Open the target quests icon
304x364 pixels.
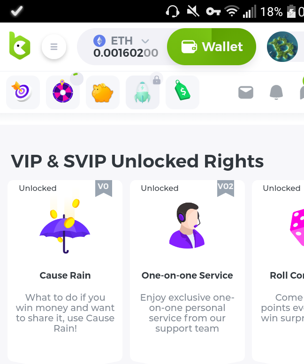(x=23, y=92)
